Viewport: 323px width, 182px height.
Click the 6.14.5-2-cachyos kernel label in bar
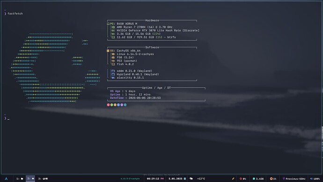coord(130,179)
